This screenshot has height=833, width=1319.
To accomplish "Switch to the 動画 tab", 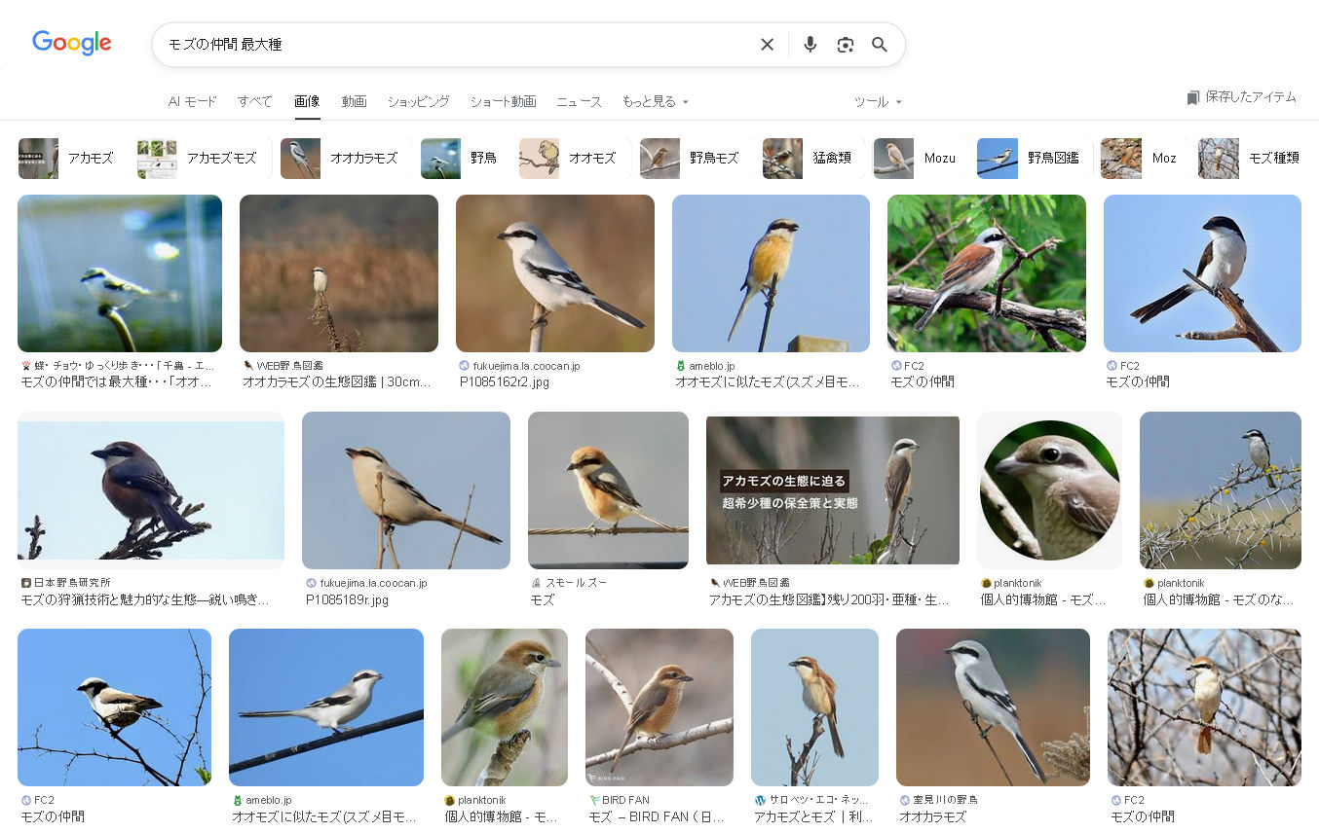I will click(x=354, y=101).
